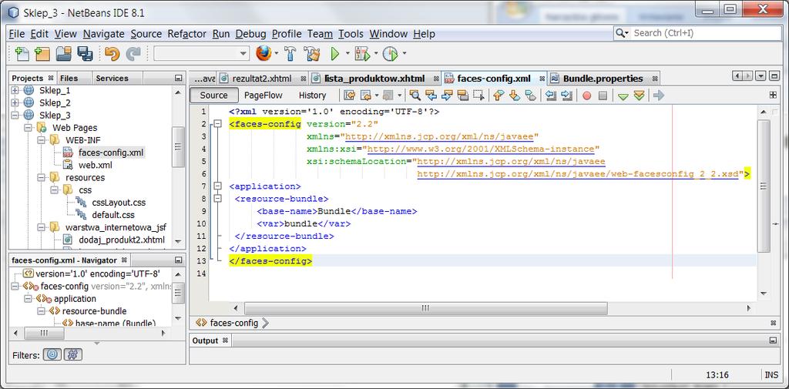Switch to History view
This screenshot has width=789, height=389.
point(313,95)
